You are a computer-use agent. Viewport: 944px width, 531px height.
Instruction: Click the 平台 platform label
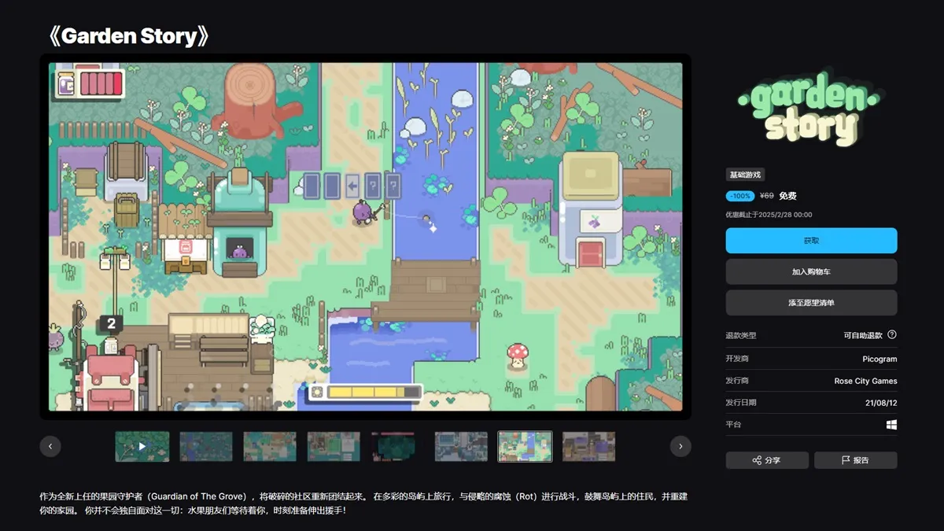pos(733,425)
